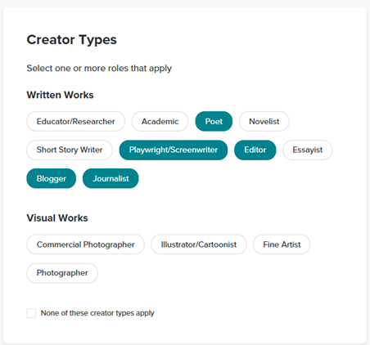Viewport: 370px width, 345px height.
Task: Select the Fine Artist chip
Action: (282, 244)
